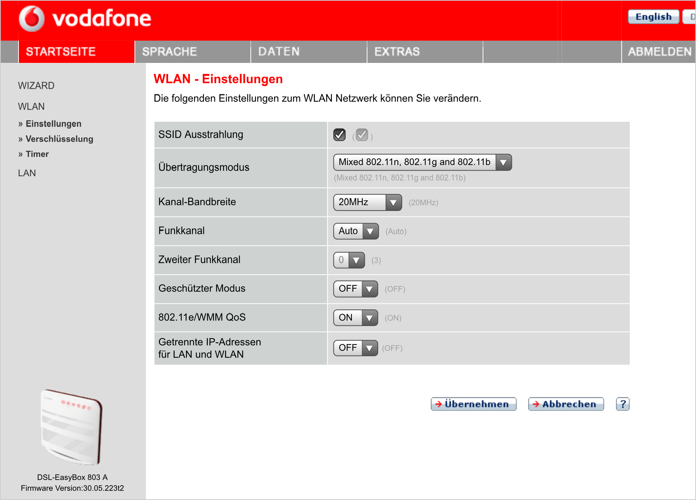Open the Übertragungsmodus dropdown
Viewport: 696px width, 500px height.
(422, 162)
